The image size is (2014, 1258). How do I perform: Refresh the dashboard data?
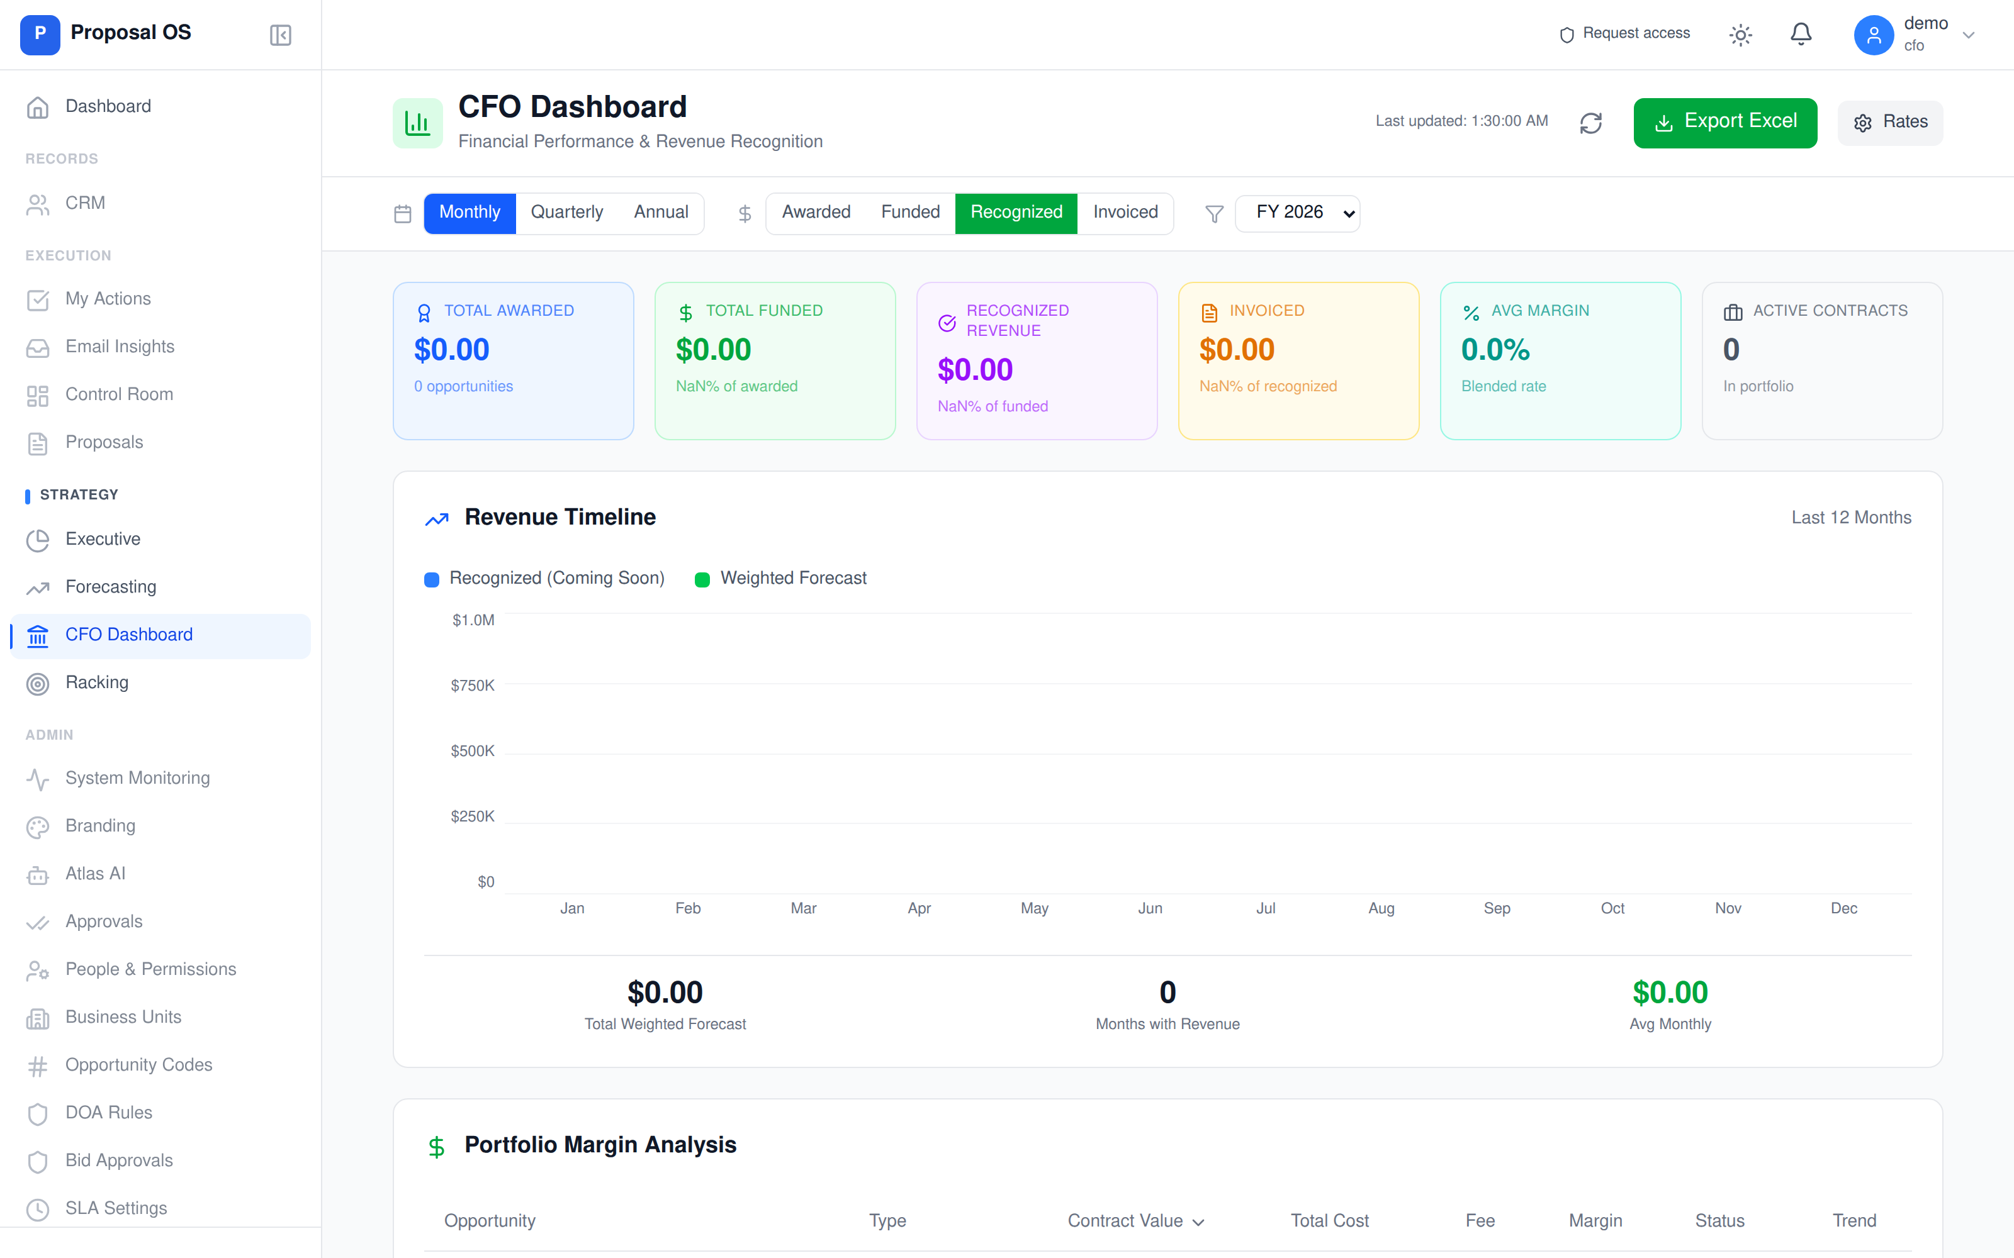[x=1590, y=122]
